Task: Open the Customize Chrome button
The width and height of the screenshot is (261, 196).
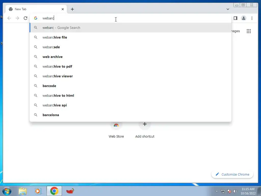Action: (x=232, y=174)
